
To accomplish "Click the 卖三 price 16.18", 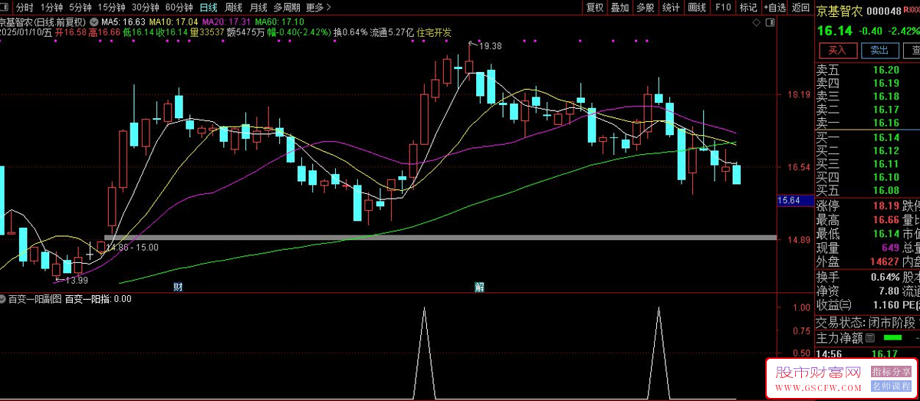I will point(886,96).
